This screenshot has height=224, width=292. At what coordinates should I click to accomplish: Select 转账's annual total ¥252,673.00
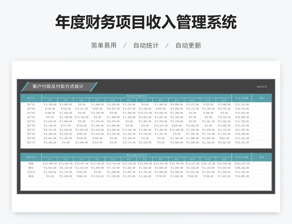pyautogui.click(x=242, y=164)
